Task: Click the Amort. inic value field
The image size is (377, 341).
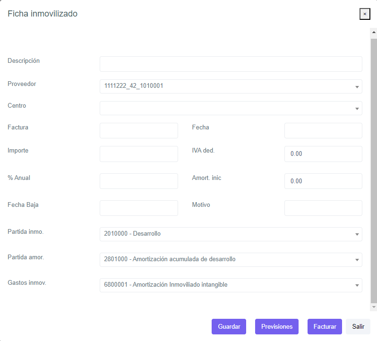Action: pyautogui.click(x=323, y=181)
